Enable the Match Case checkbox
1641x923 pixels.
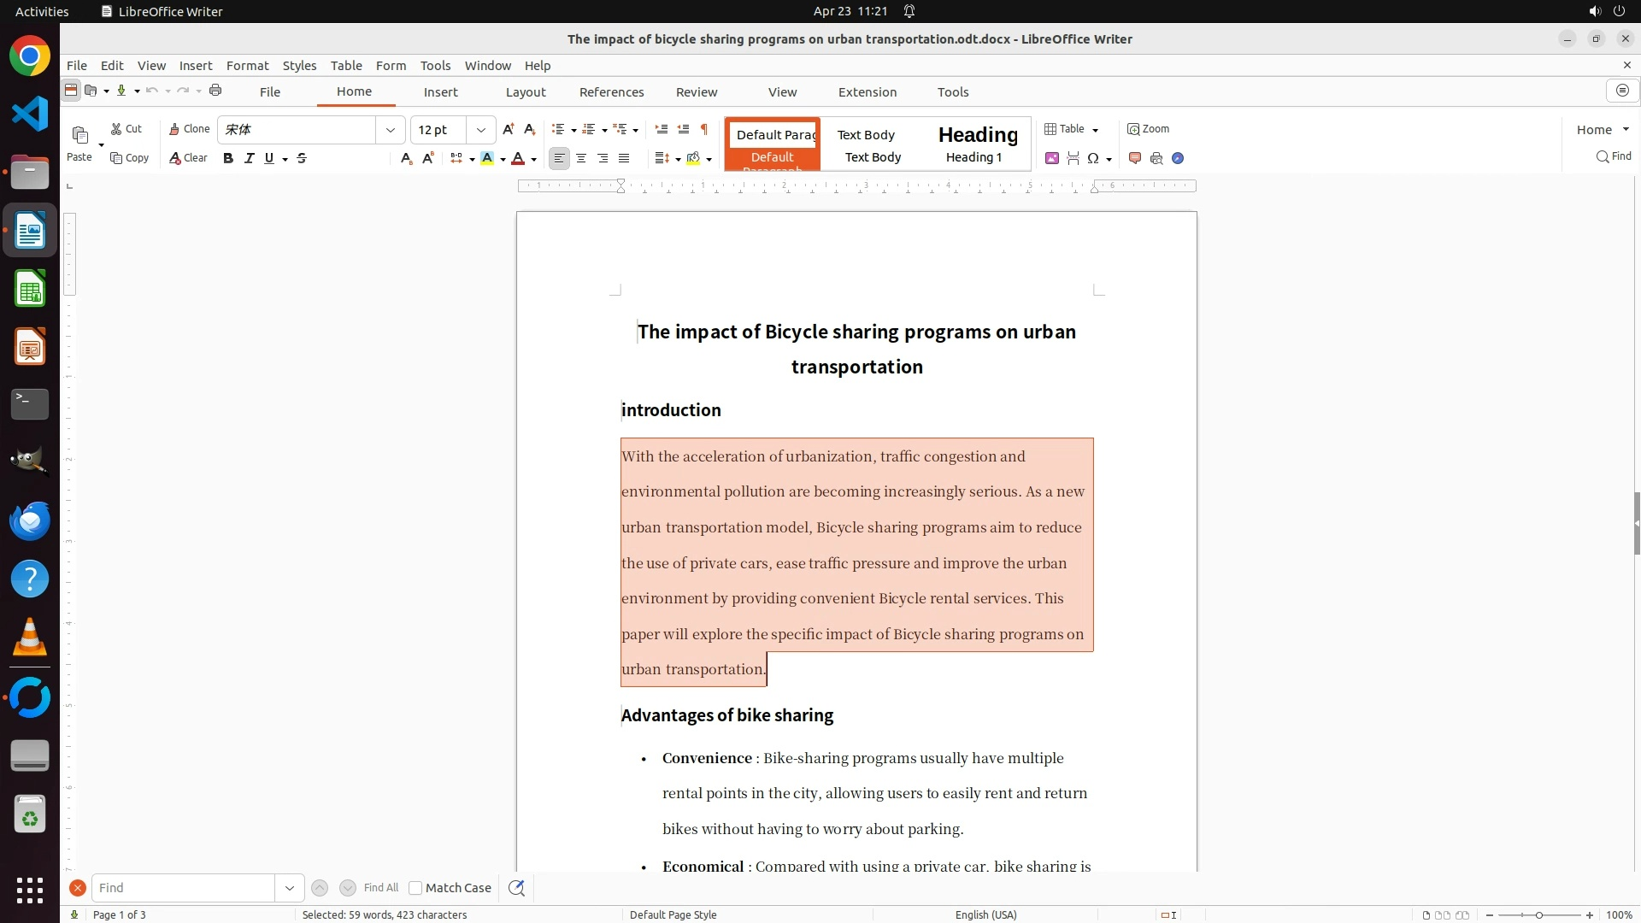(x=415, y=888)
